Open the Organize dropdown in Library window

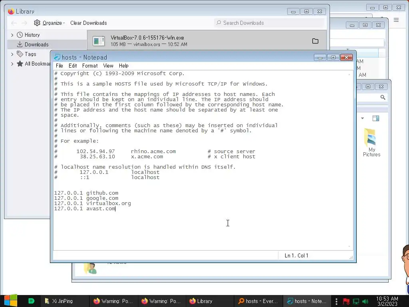tap(49, 23)
